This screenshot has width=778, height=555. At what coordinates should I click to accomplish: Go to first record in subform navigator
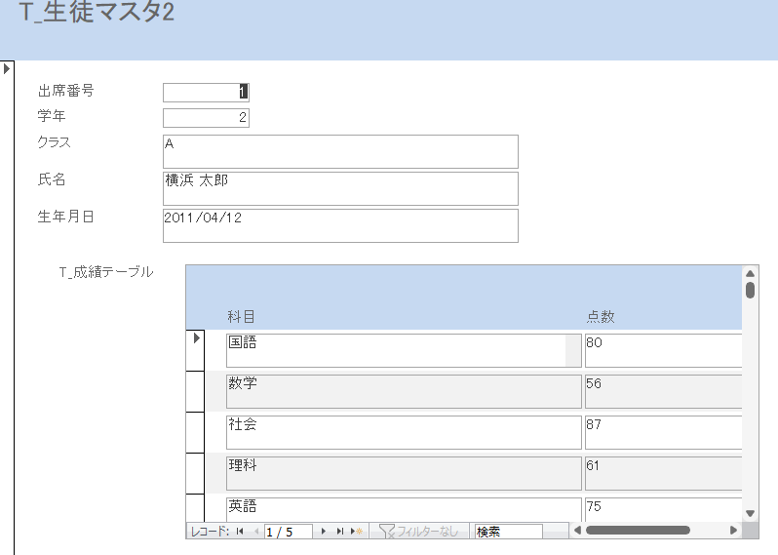pyautogui.click(x=240, y=532)
